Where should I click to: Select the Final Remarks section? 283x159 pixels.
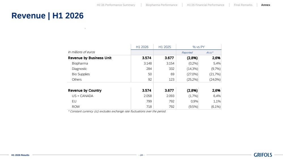click(243, 5)
